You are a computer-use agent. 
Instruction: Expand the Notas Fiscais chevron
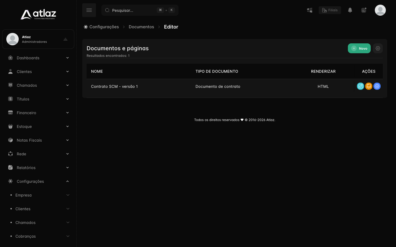(67, 140)
